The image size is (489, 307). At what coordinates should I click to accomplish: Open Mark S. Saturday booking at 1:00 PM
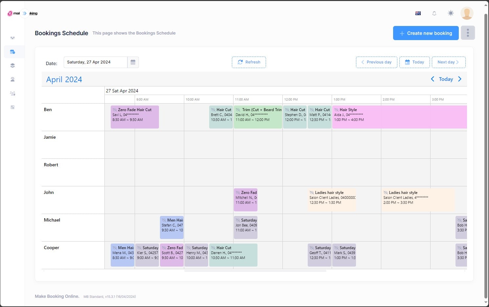point(344,255)
